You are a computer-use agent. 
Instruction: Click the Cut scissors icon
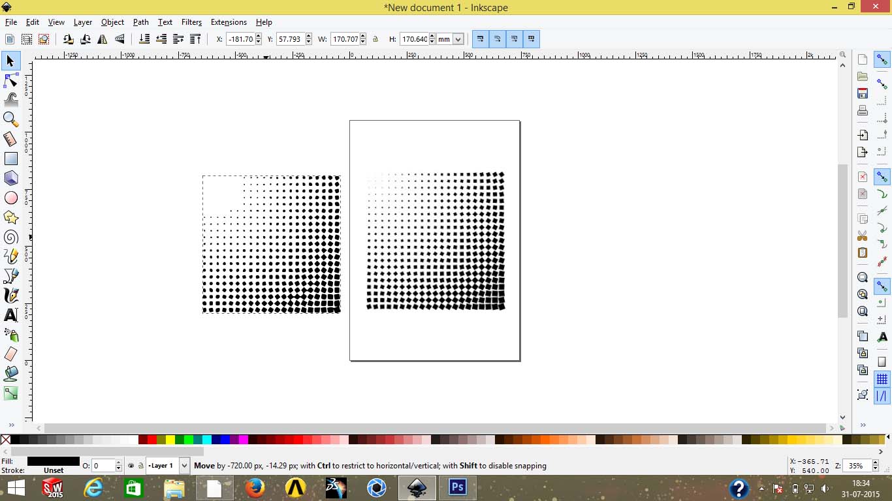[863, 235]
